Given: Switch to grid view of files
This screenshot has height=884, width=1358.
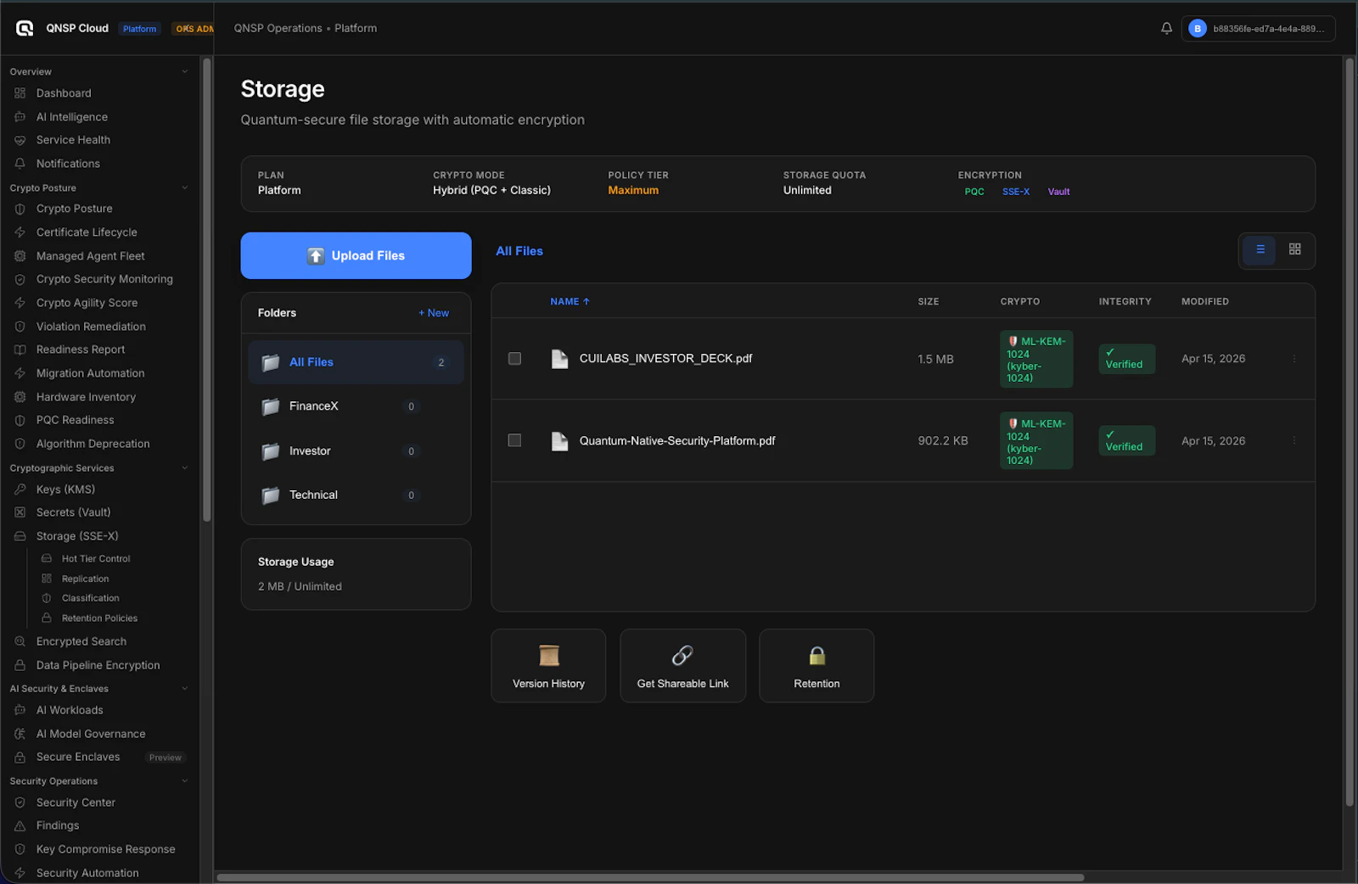Looking at the screenshot, I should pyautogui.click(x=1294, y=249).
